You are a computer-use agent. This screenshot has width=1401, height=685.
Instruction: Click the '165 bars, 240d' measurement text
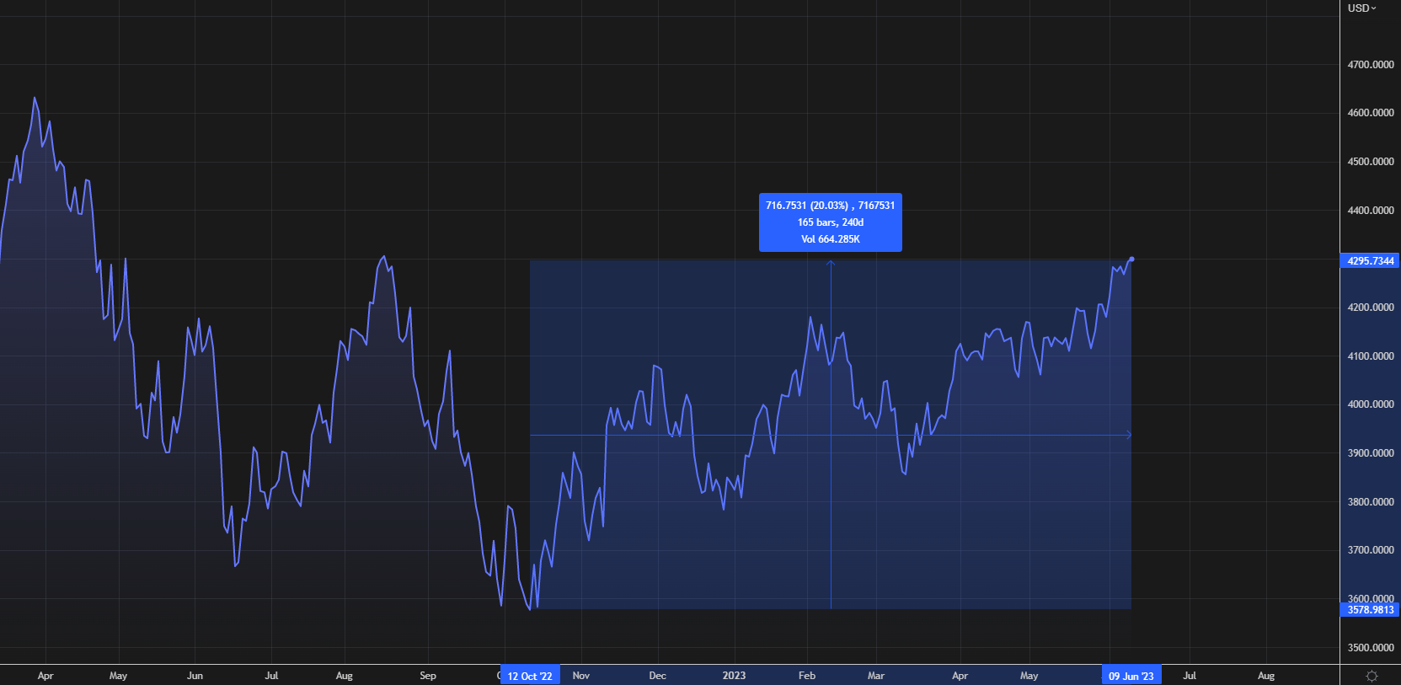click(831, 222)
